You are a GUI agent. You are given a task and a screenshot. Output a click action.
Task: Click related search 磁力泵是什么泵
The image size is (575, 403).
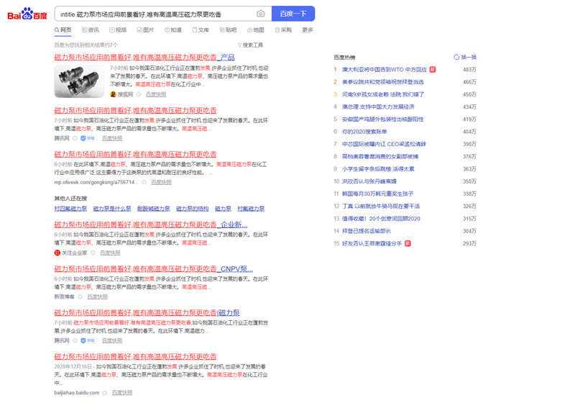[x=112, y=209]
